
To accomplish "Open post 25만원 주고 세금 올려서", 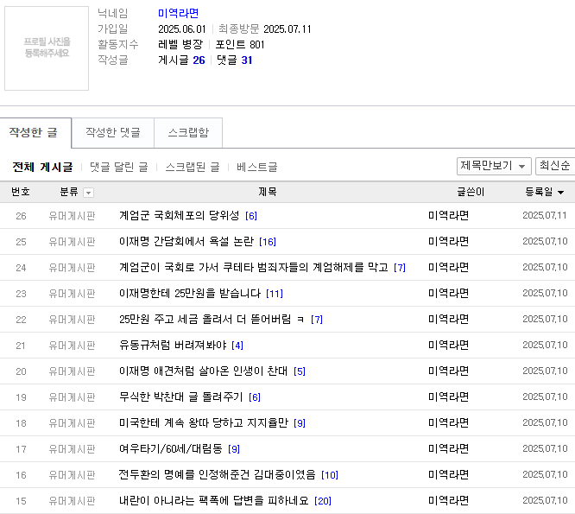I will click(x=212, y=319).
